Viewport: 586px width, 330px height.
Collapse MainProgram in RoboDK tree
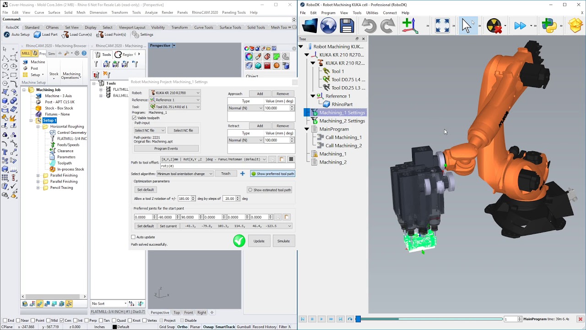pyautogui.click(x=307, y=129)
